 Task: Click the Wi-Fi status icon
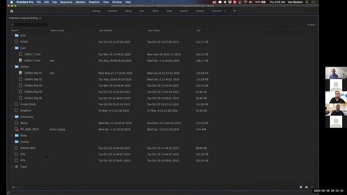point(245,2)
